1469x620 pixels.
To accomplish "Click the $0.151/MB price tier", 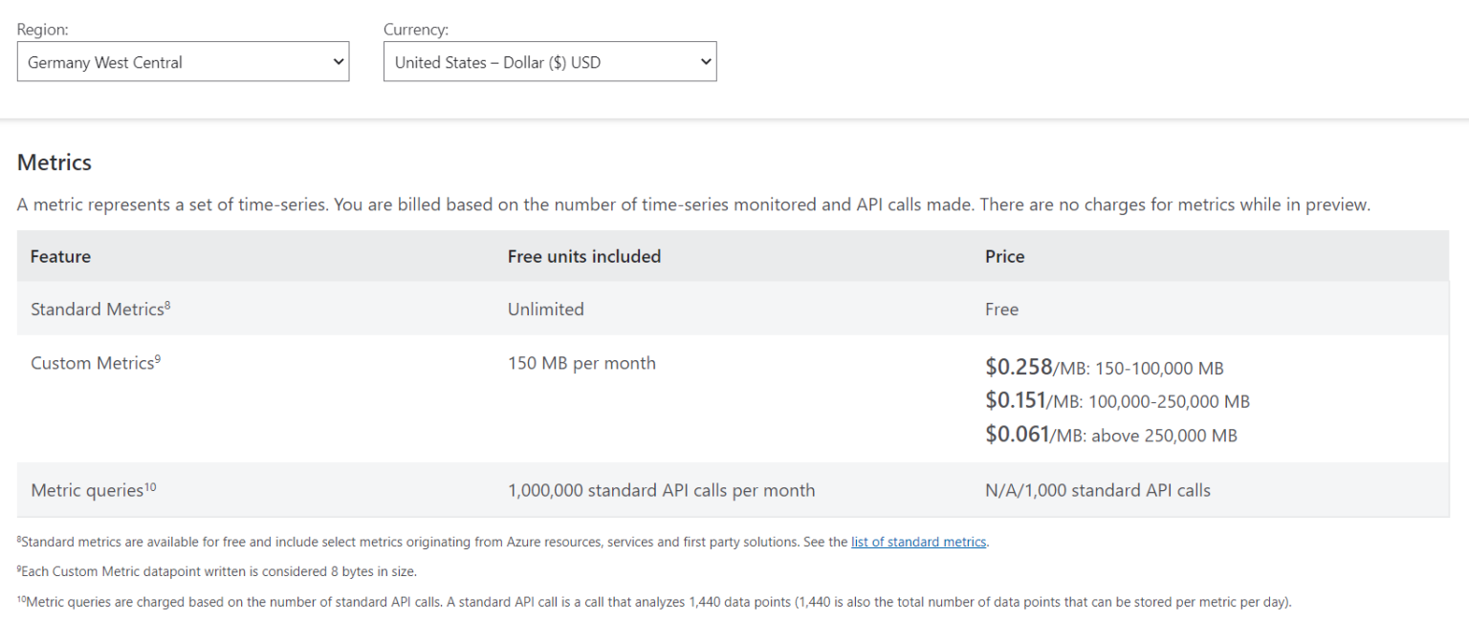I will 1117,401.
